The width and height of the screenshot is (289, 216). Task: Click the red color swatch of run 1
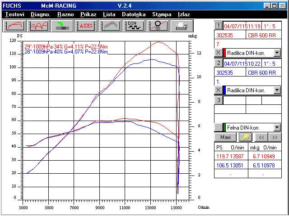click(x=224, y=53)
